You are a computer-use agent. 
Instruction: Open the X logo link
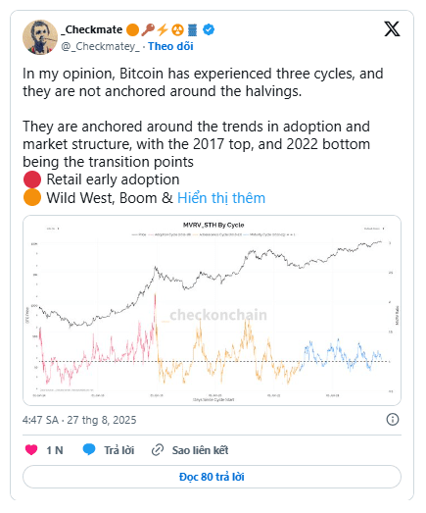pos(392,28)
